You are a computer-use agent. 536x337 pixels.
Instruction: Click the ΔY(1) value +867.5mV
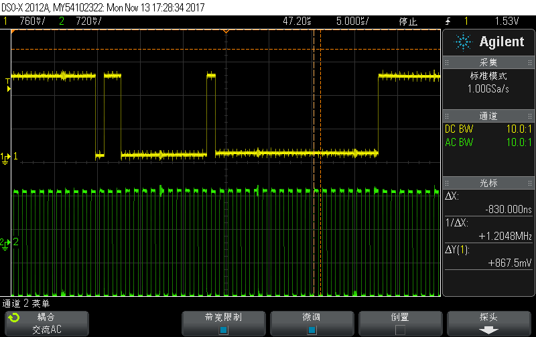[x=510, y=263]
